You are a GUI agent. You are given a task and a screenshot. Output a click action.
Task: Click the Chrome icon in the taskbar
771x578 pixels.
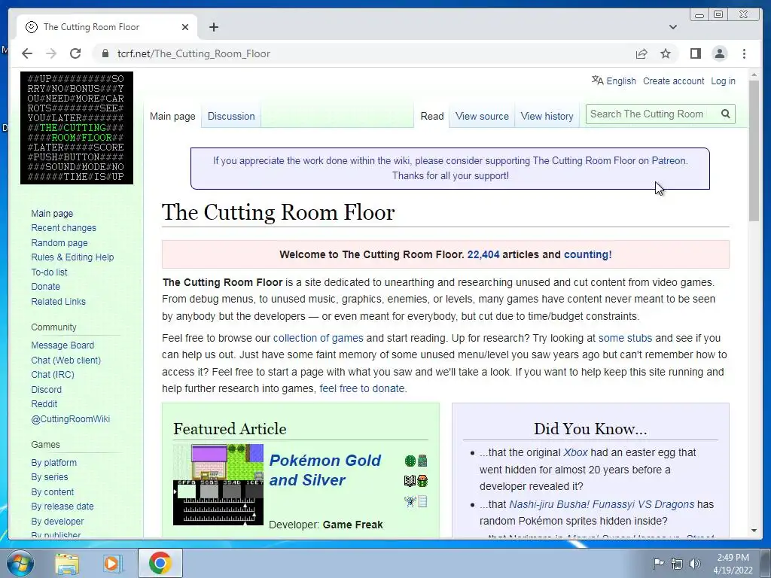tap(160, 563)
